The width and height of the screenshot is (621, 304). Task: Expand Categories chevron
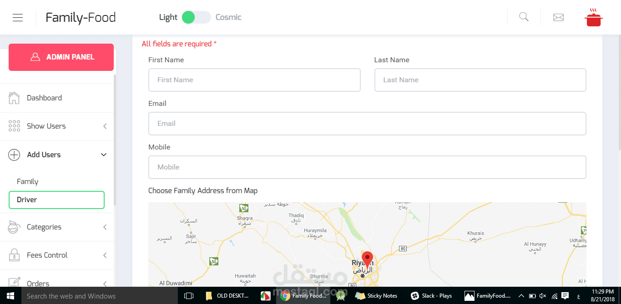point(105,227)
